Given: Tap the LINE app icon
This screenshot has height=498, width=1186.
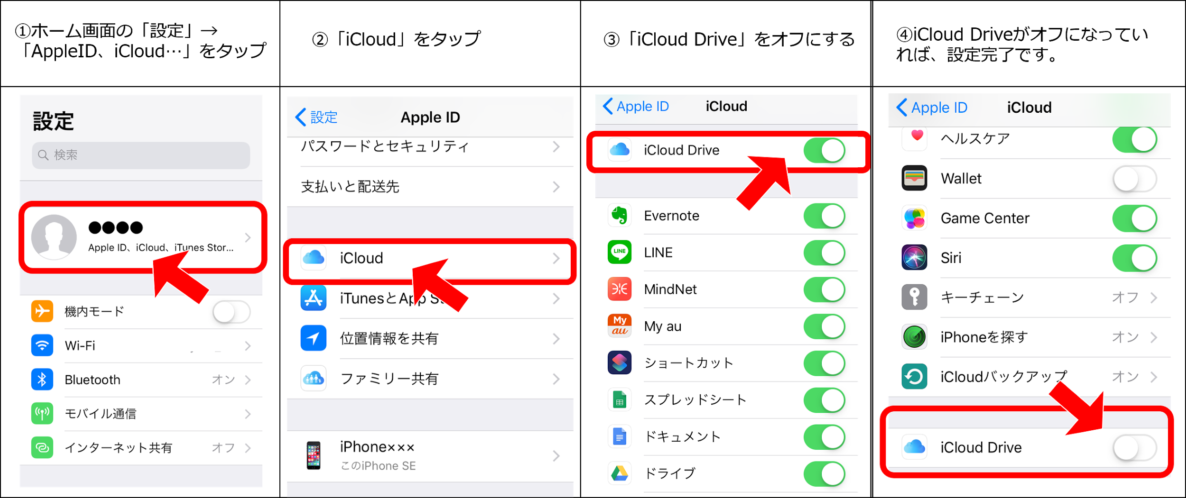Looking at the screenshot, I should tap(620, 252).
